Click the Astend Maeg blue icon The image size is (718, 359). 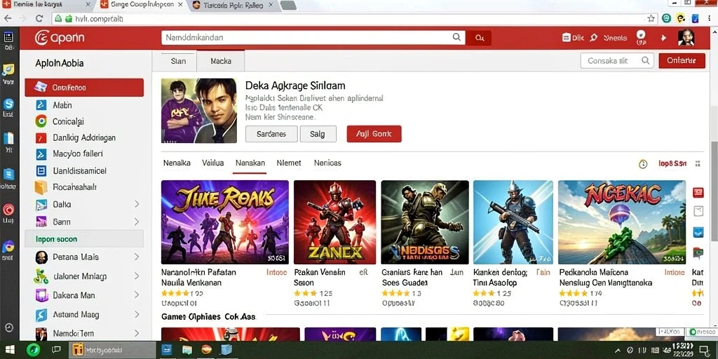tap(41, 315)
